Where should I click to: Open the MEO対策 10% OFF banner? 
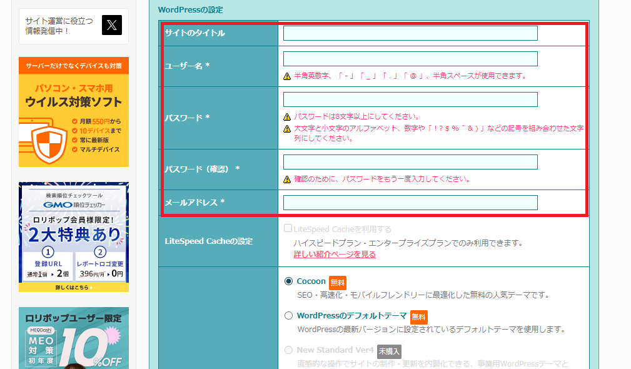coord(74,338)
